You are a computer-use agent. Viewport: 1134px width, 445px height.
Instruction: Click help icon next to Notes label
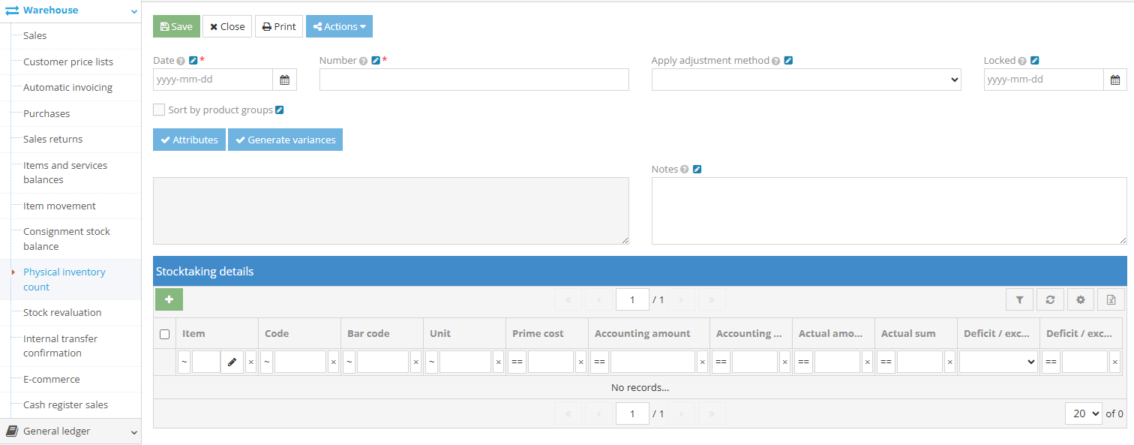[x=684, y=170]
